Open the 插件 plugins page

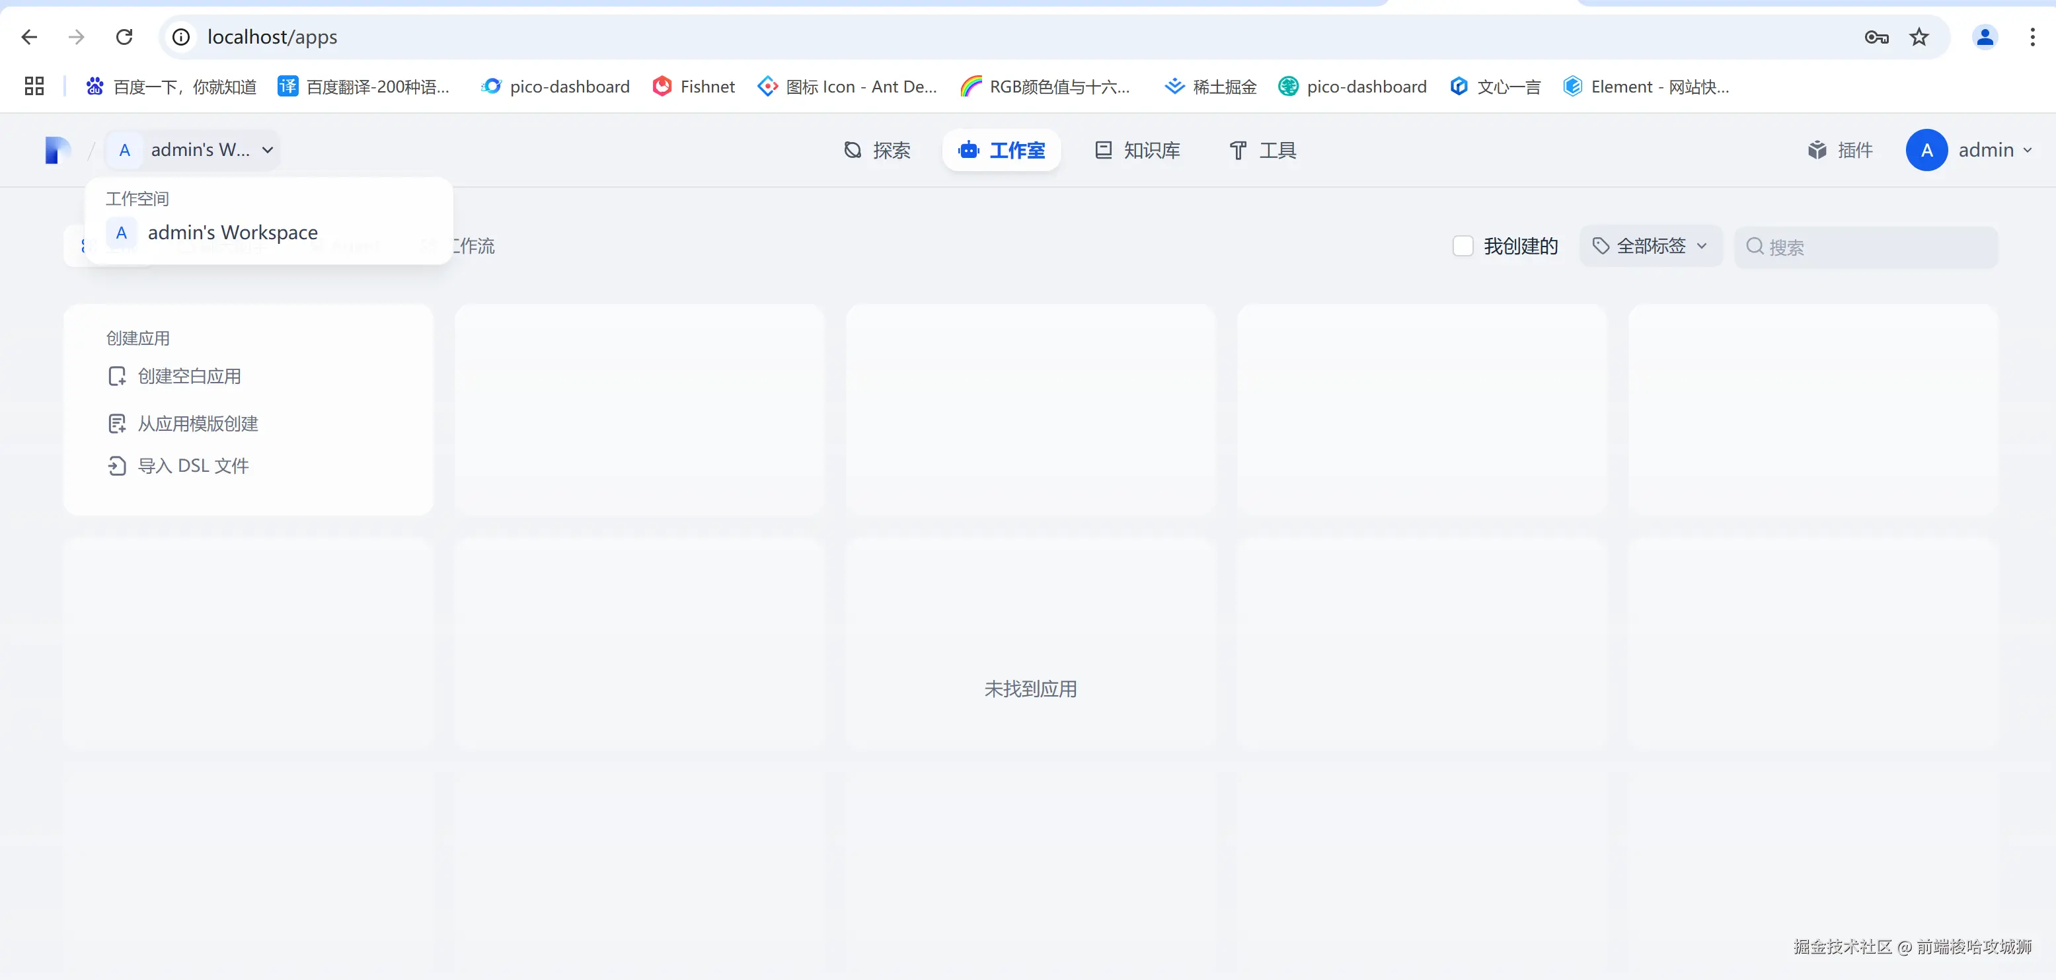tap(1840, 150)
